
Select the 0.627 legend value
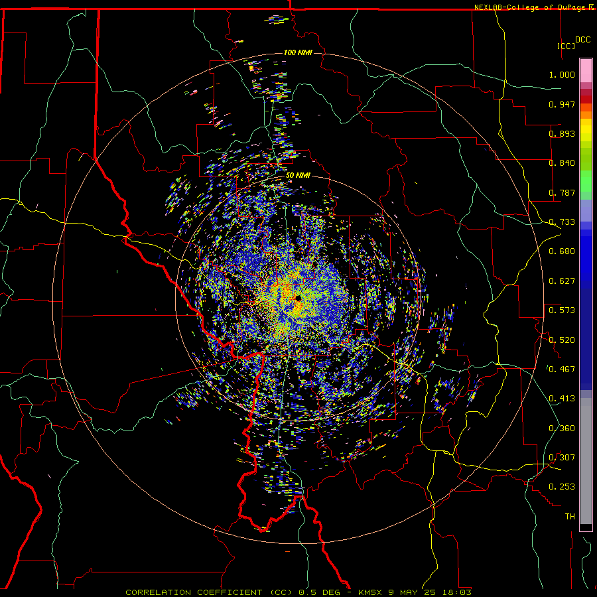562,281
